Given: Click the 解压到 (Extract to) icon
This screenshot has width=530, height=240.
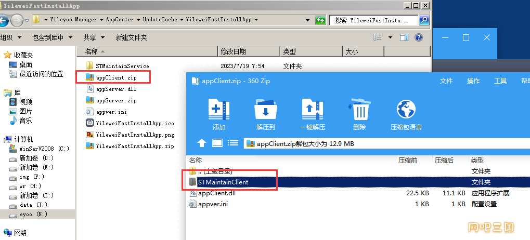Looking at the screenshot, I should (266, 109).
